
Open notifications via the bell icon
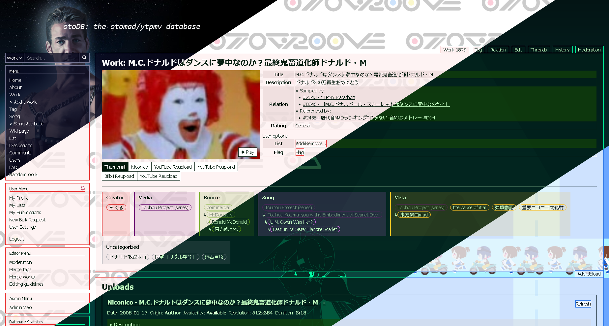pos(83,188)
